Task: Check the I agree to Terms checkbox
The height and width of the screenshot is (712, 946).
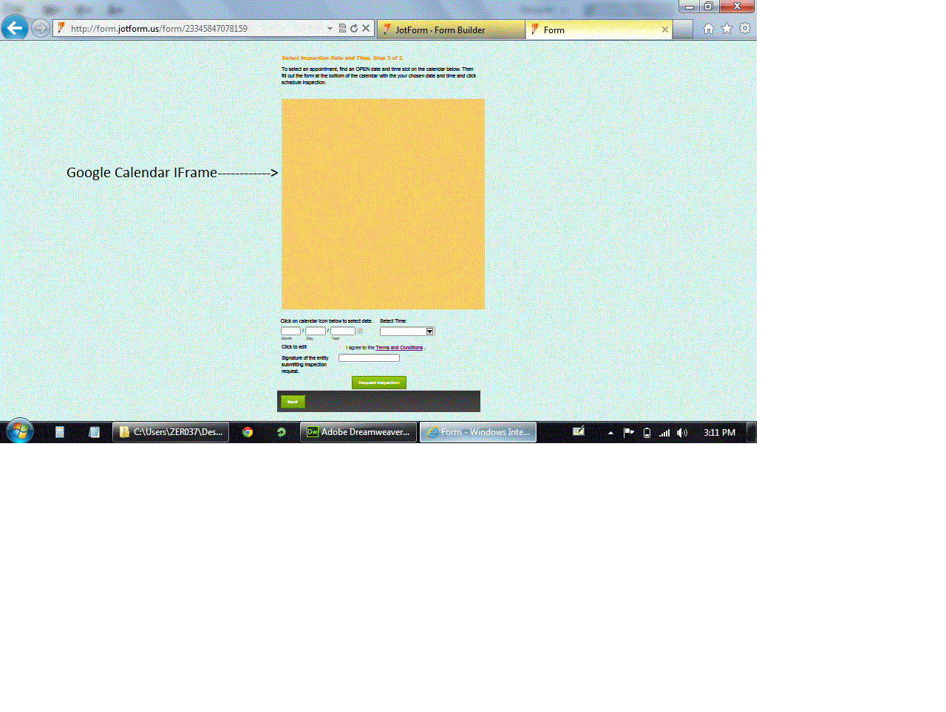Action: [x=341, y=347]
